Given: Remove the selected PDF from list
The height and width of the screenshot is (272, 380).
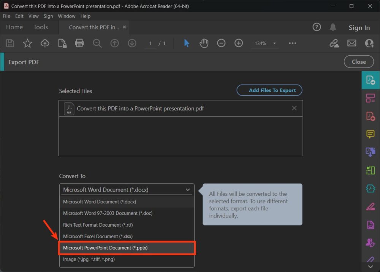Looking at the screenshot, I should pyautogui.click(x=294, y=108).
